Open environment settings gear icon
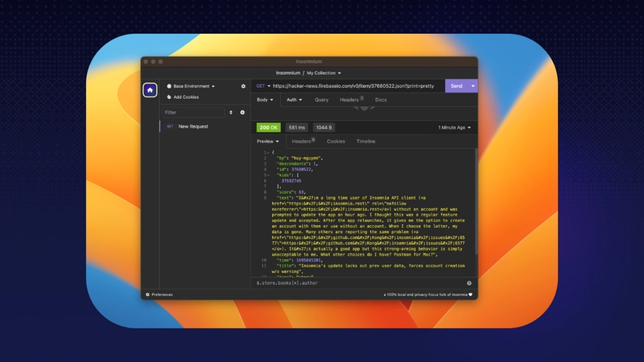Screen dimensions: 644x362 [x=243, y=86]
